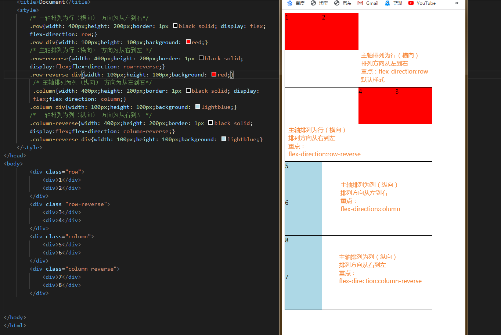Click the red box numbered 1 in the browser
Image resolution: width=501 pixels, height=335 pixels.
click(303, 32)
